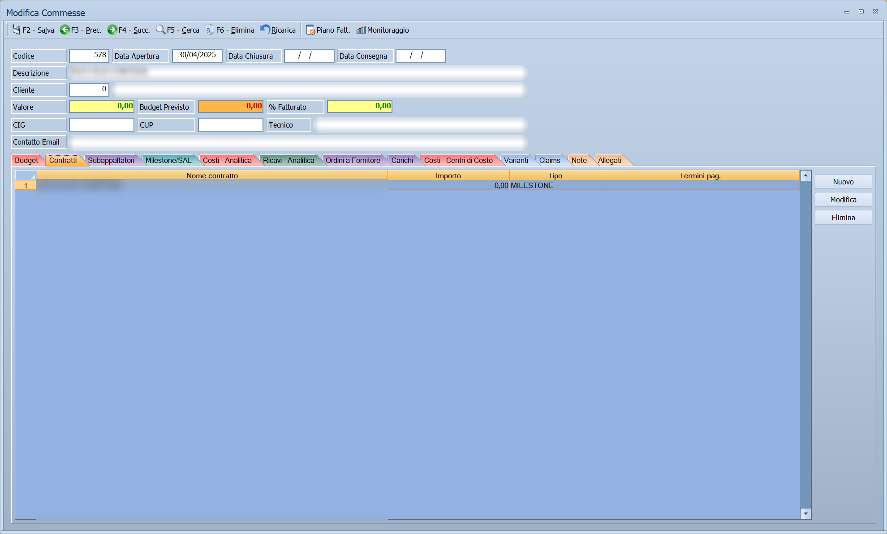Click the Importo column header
Image resolution: width=887 pixels, height=534 pixels.
[x=448, y=175]
